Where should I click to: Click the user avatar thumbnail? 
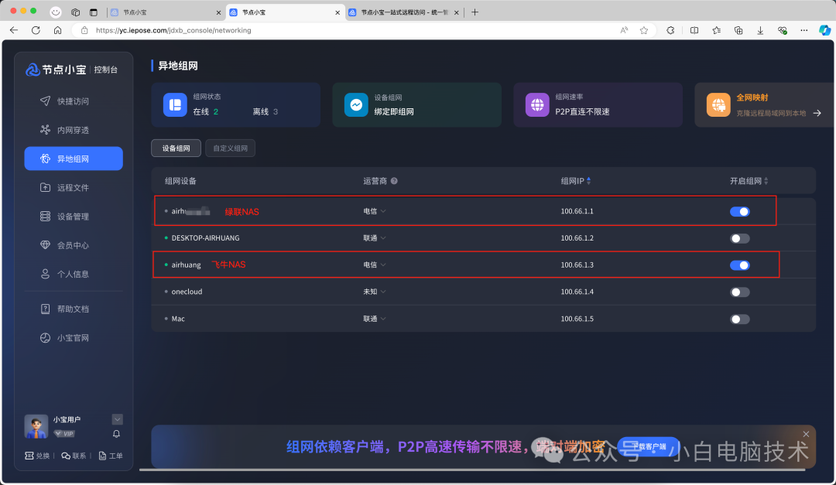click(36, 427)
